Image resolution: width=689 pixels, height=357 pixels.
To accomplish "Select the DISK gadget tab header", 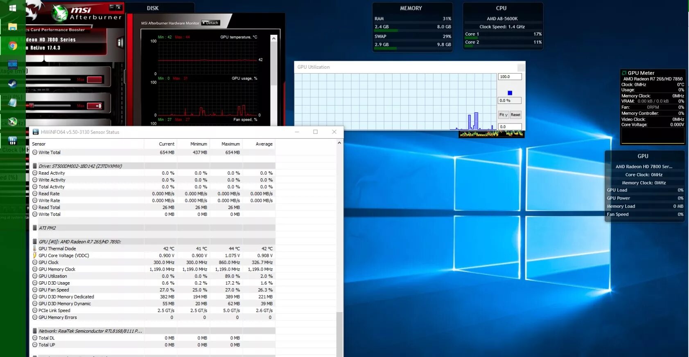I will [153, 8].
